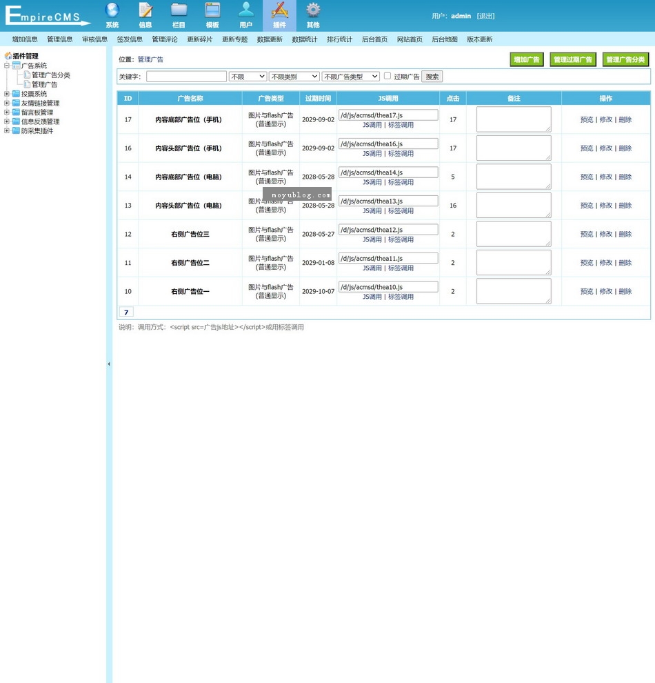Click the 管理广告 breadcrumb link
655x683 pixels.
coord(150,59)
